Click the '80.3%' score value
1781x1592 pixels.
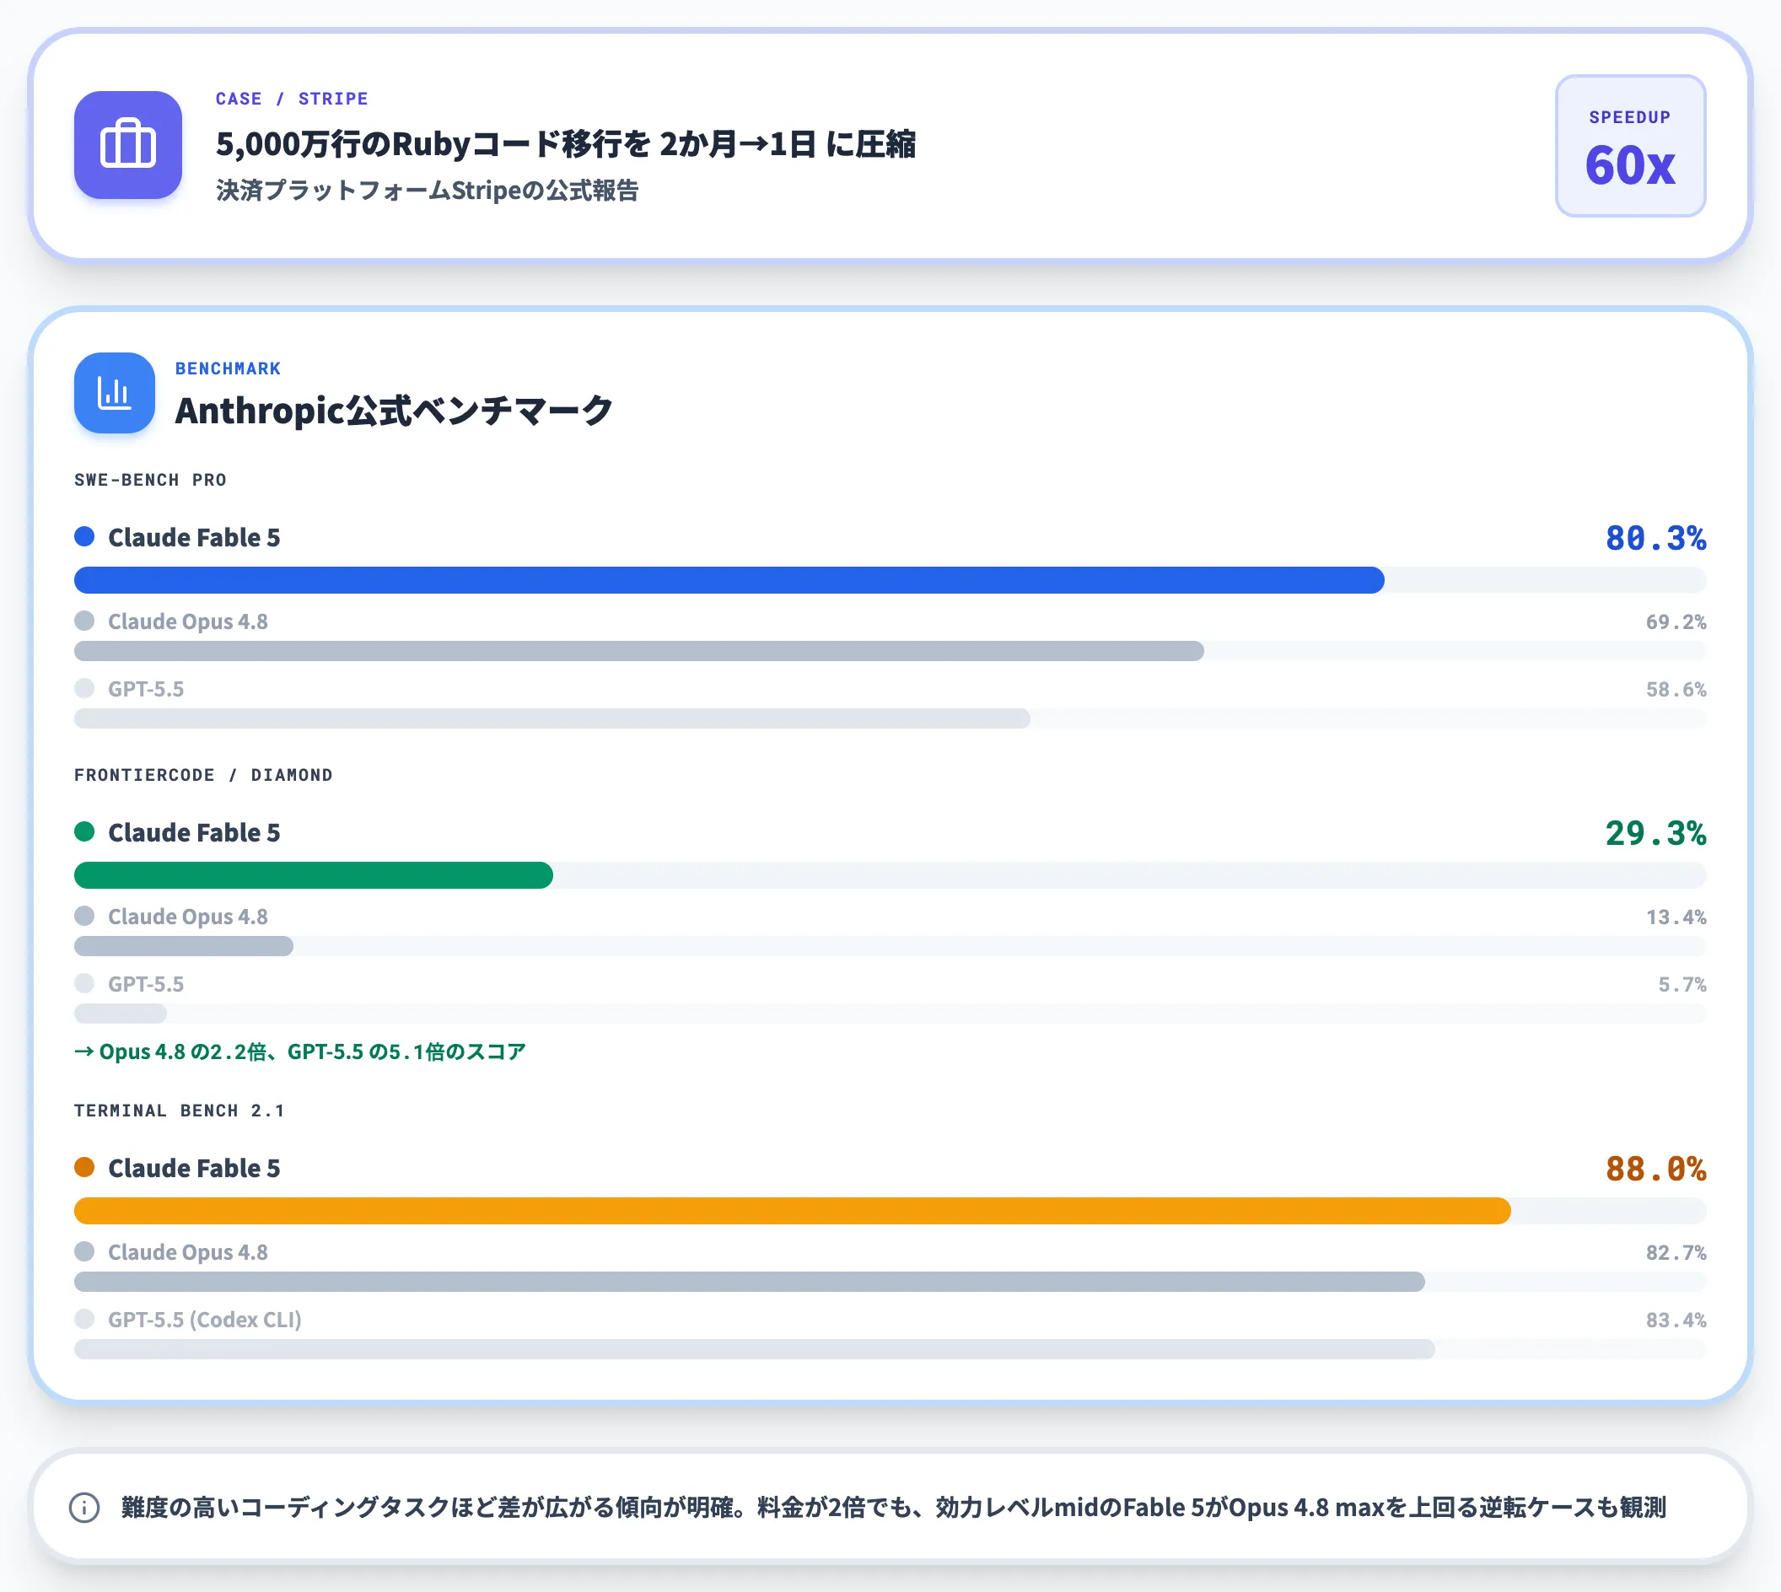click(x=1655, y=538)
